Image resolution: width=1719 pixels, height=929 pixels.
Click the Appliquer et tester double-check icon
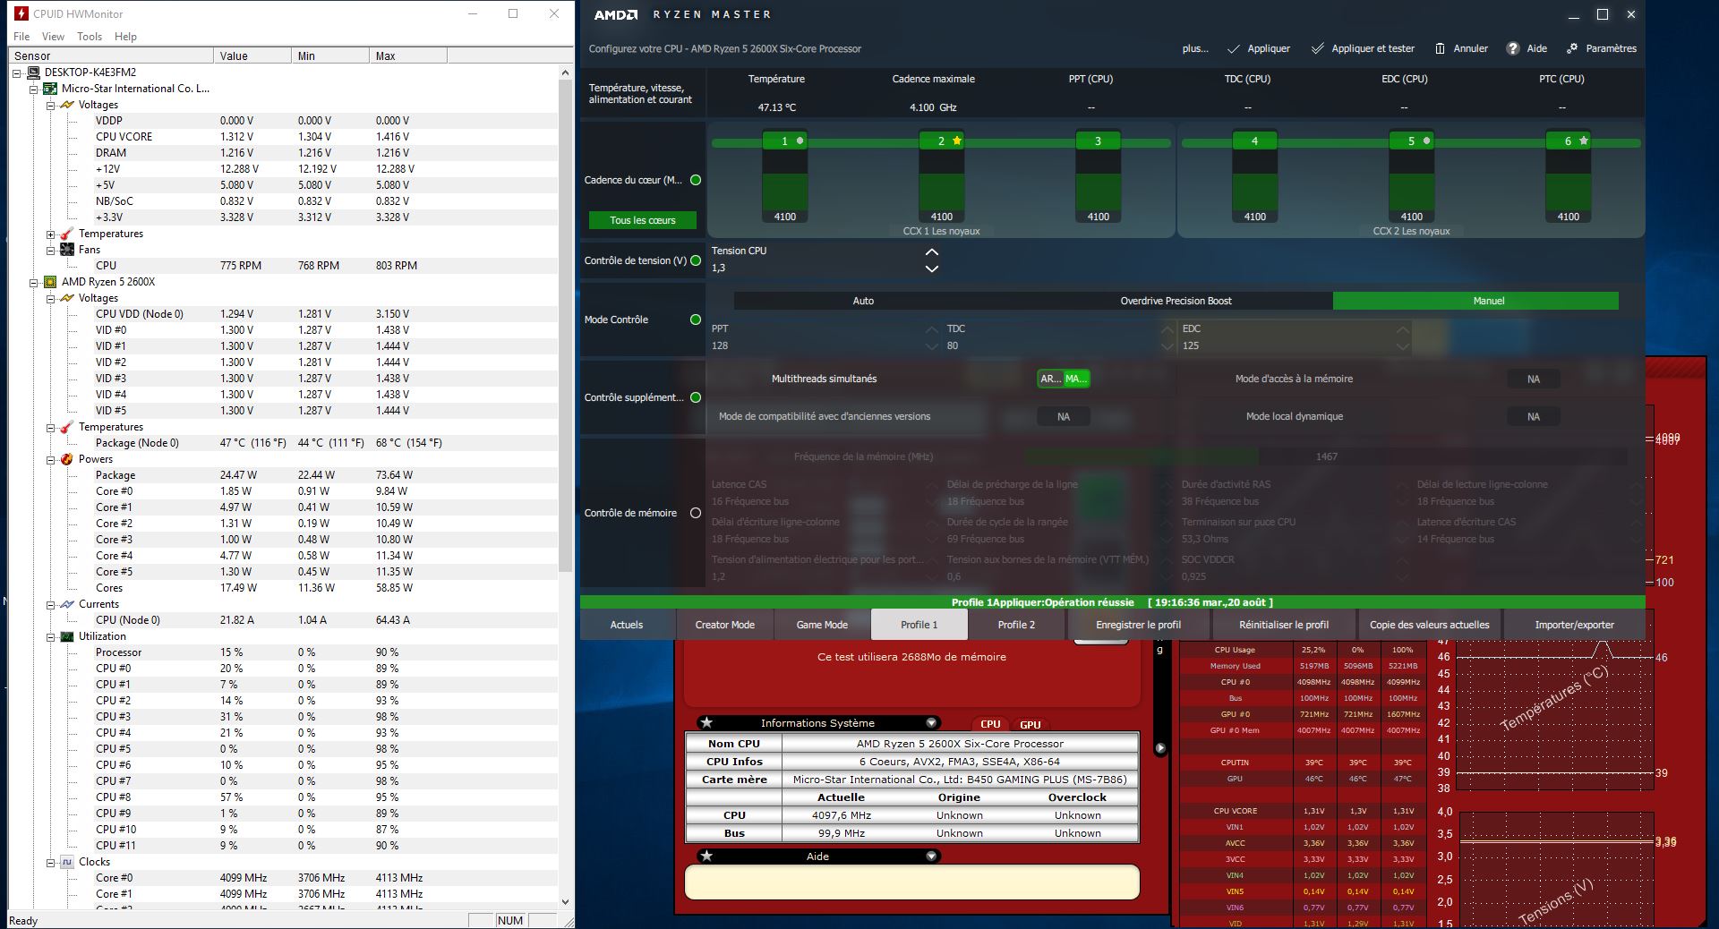1317,48
